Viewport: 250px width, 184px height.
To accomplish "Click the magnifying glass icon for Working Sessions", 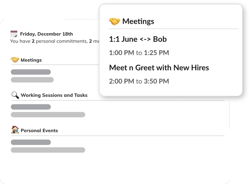I will pyautogui.click(x=15, y=95).
